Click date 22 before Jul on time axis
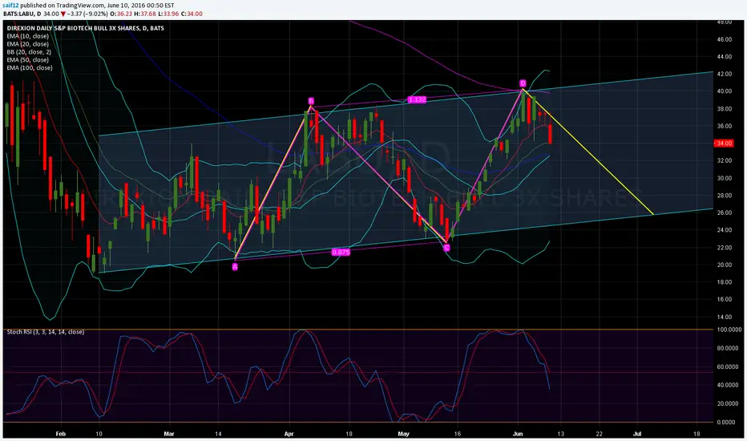This screenshot has height=441, width=747. click(599, 434)
